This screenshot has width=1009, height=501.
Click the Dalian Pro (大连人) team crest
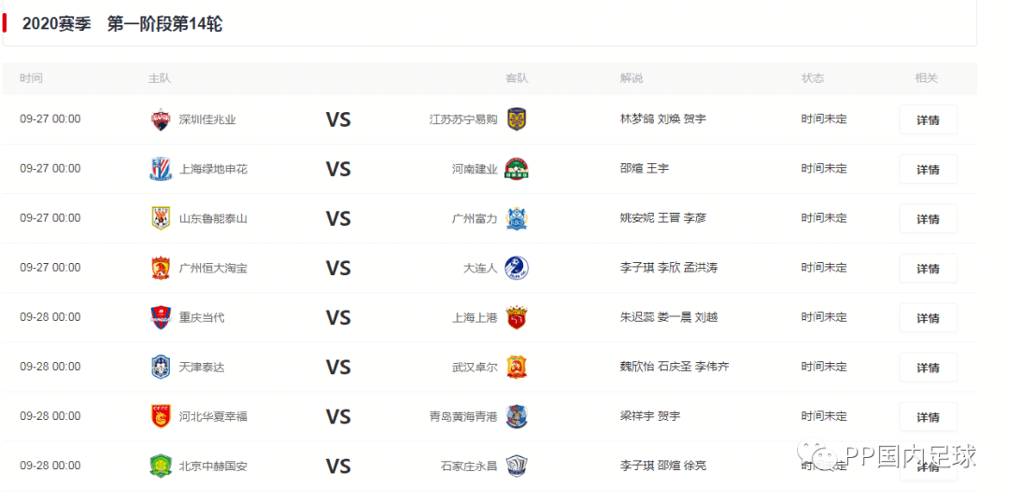pyautogui.click(x=517, y=268)
